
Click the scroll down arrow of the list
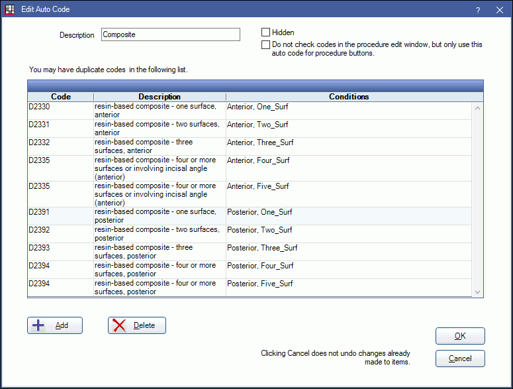[477, 292]
